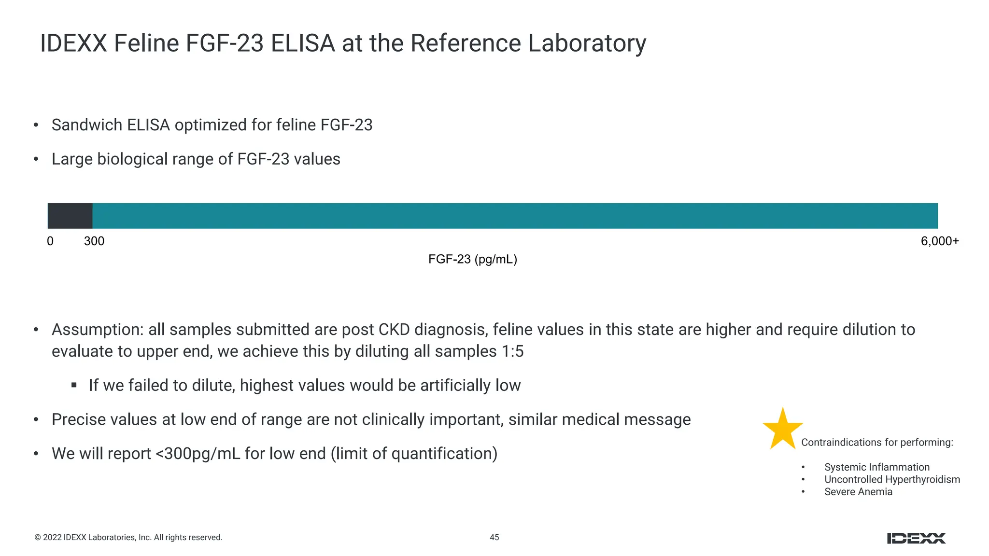Click the "Sandwich ELISA optimized" bullet
The height and width of the screenshot is (556, 989).
212,125
